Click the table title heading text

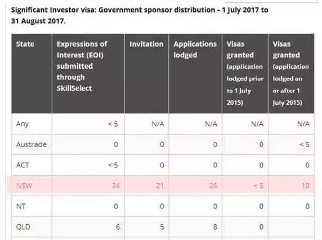[140, 15]
